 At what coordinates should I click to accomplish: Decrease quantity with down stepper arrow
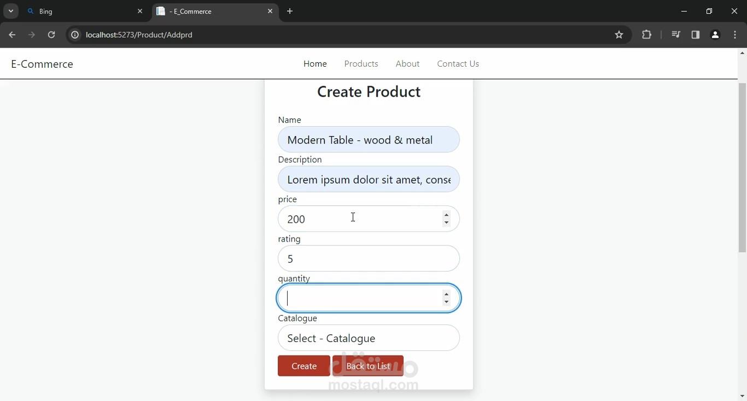pos(447,302)
